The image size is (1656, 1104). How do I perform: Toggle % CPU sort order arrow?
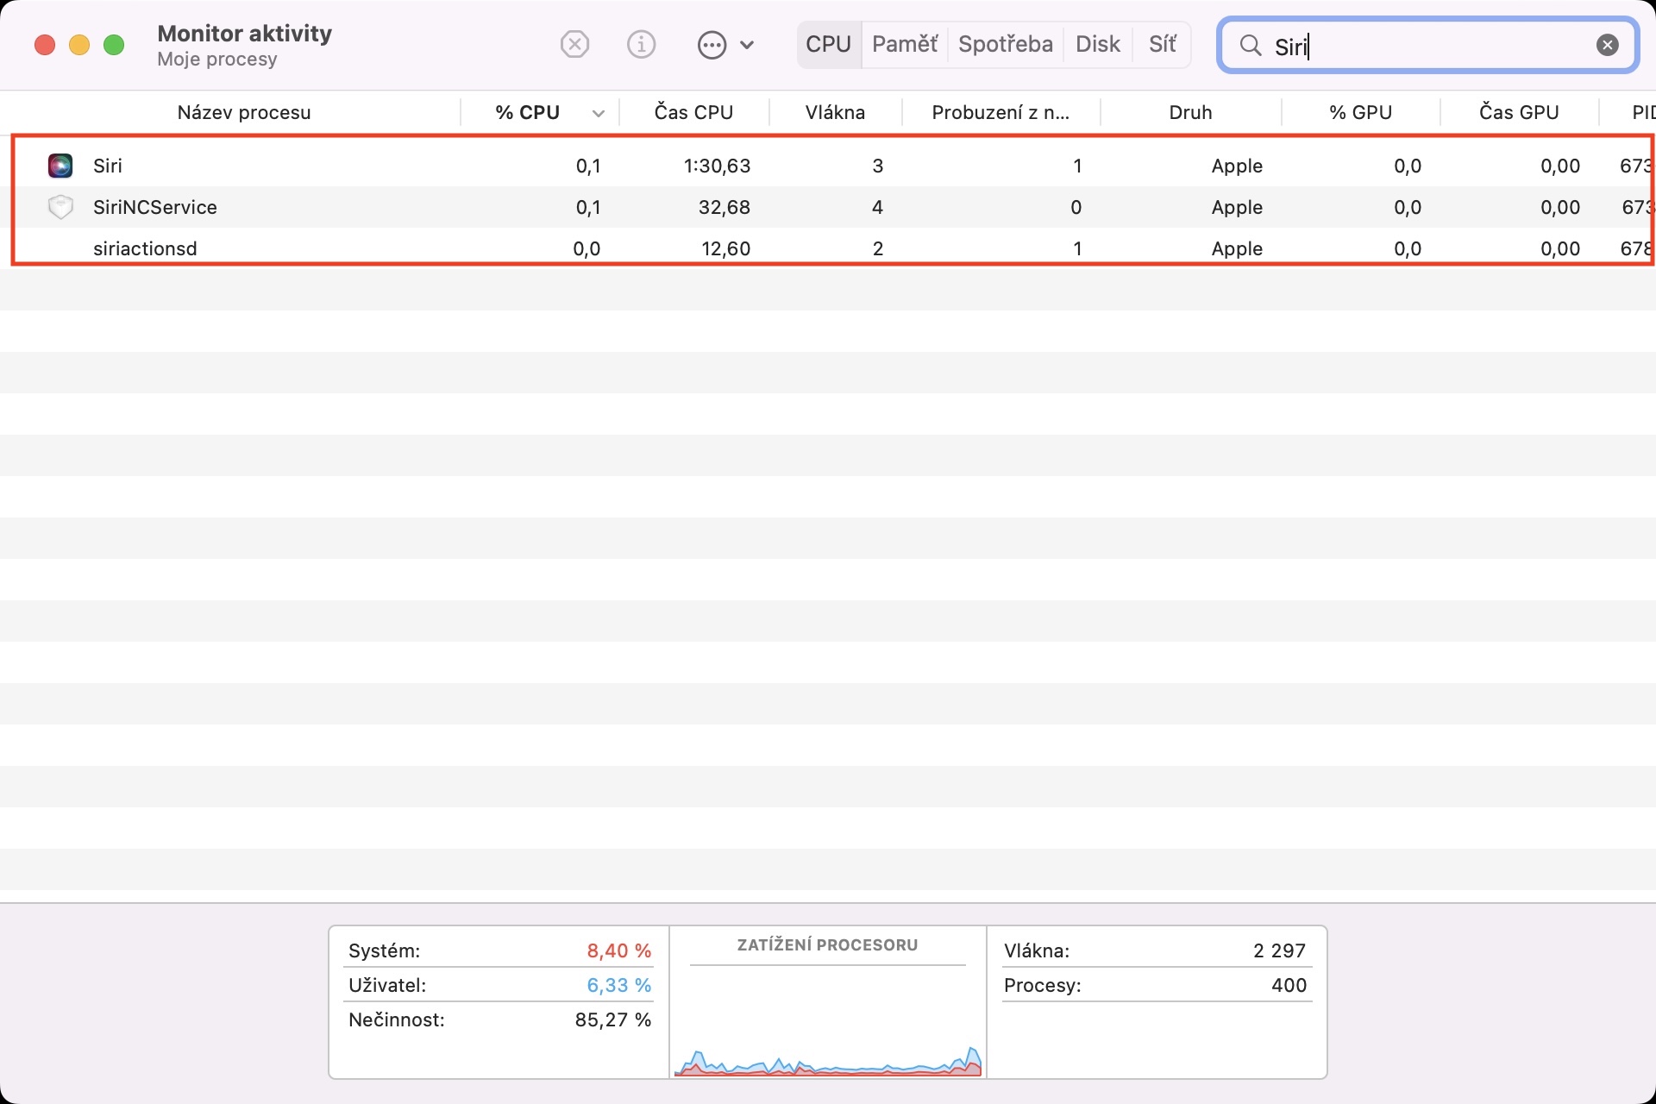[x=598, y=113]
